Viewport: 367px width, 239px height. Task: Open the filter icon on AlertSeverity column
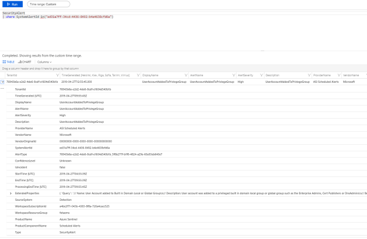point(262,75)
